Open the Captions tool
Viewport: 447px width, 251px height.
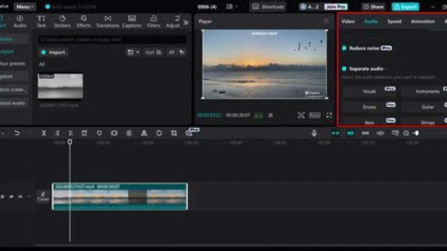pyautogui.click(x=132, y=21)
